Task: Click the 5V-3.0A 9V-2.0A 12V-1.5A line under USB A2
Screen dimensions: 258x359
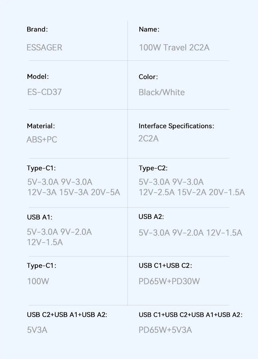Action: (190, 233)
